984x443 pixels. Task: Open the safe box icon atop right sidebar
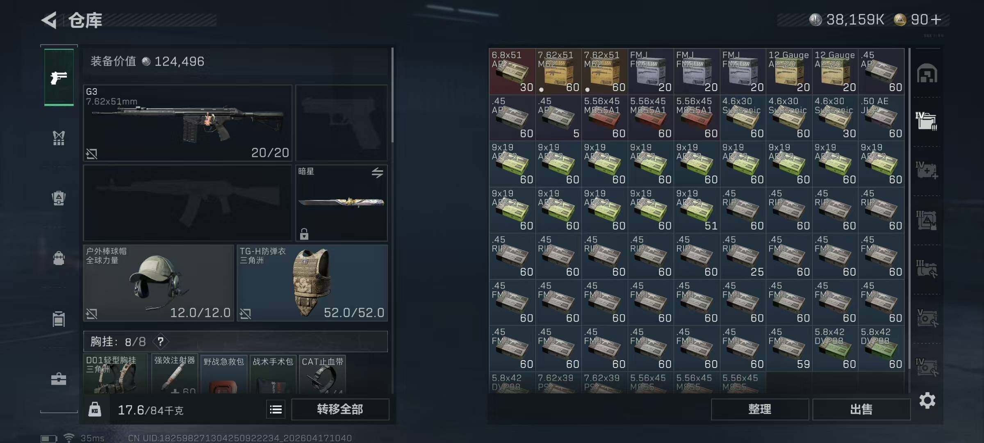click(927, 73)
